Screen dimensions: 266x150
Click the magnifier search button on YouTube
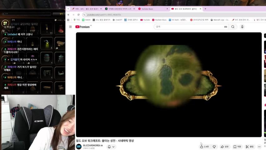click(233, 27)
